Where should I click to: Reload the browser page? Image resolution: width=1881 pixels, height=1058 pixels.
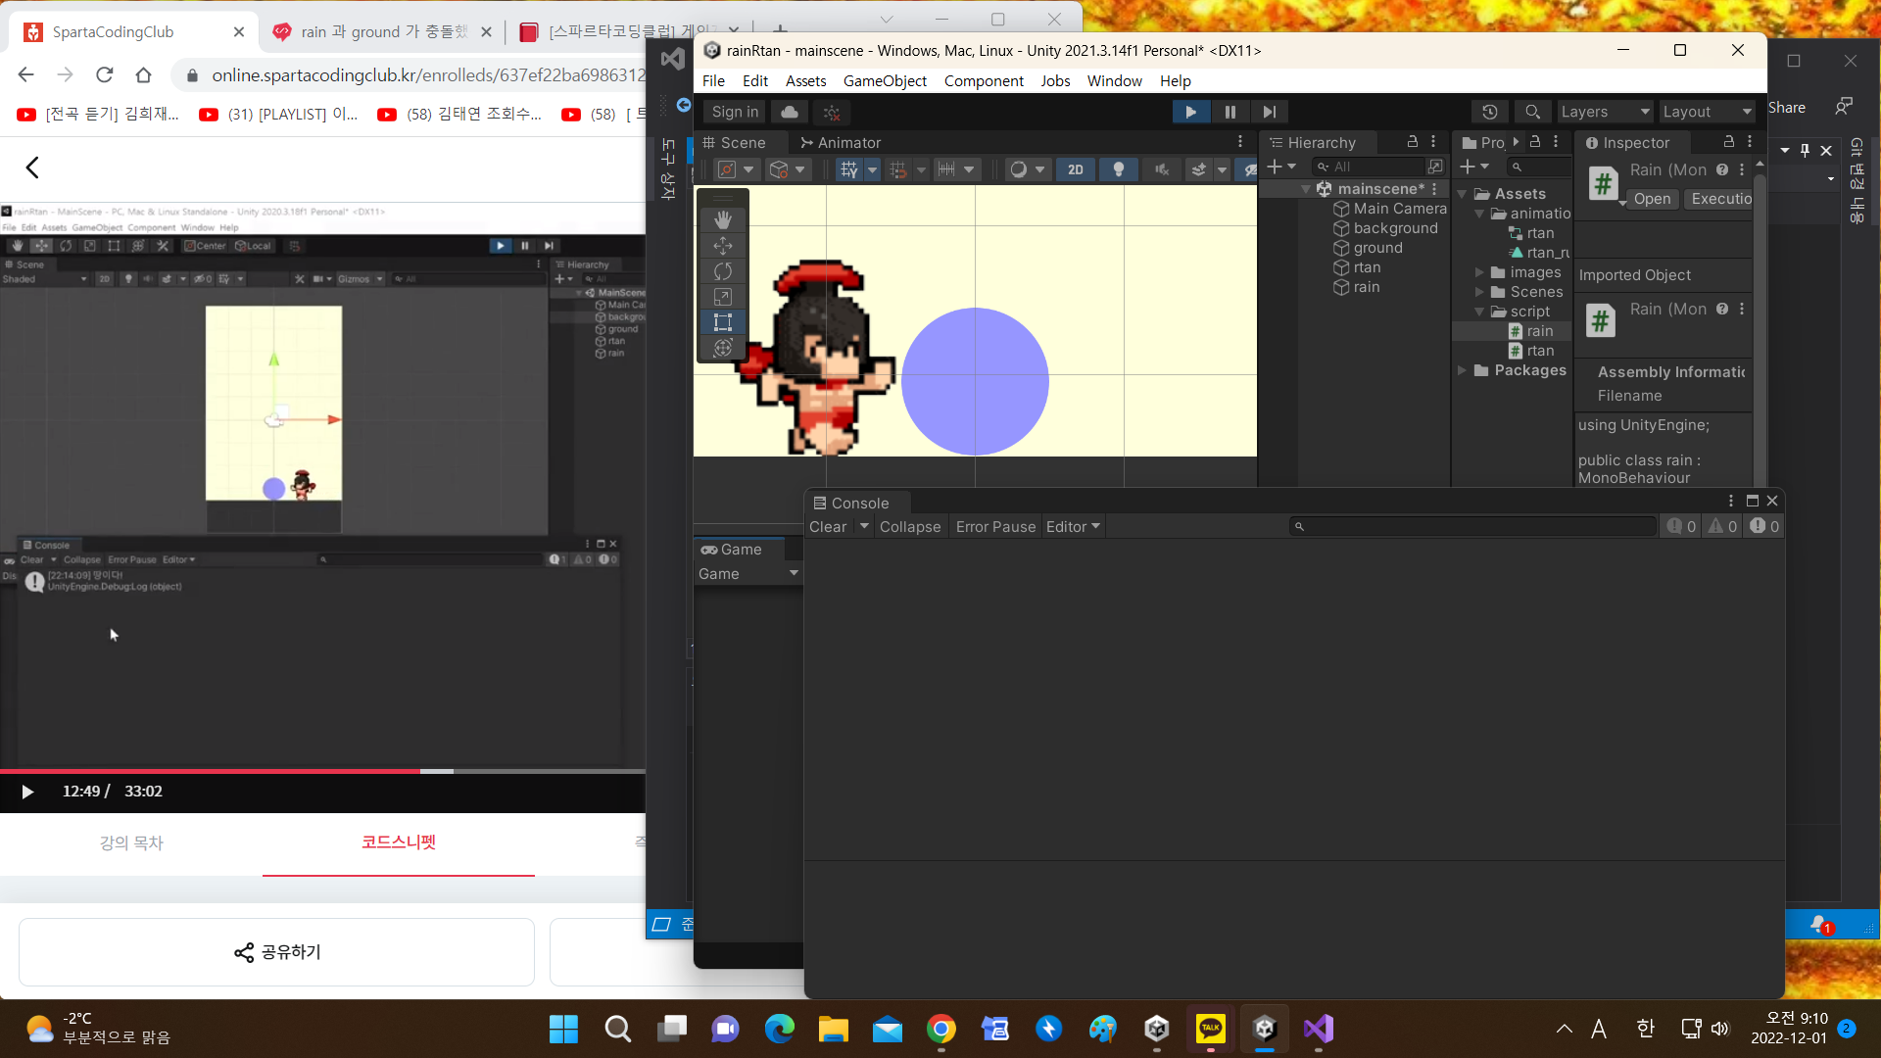click(105, 74)
